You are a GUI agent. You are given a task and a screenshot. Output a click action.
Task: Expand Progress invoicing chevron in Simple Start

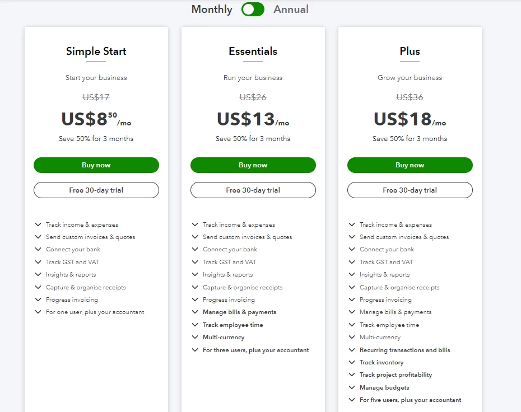click(38, 299)
